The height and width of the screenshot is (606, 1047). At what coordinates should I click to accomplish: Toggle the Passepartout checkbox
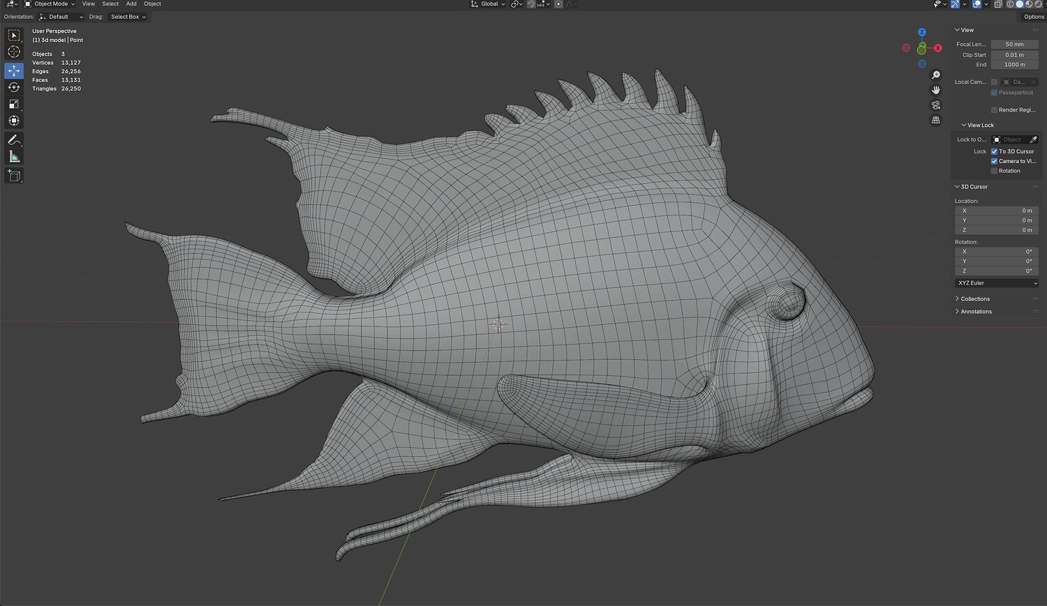tap(994, 93)
